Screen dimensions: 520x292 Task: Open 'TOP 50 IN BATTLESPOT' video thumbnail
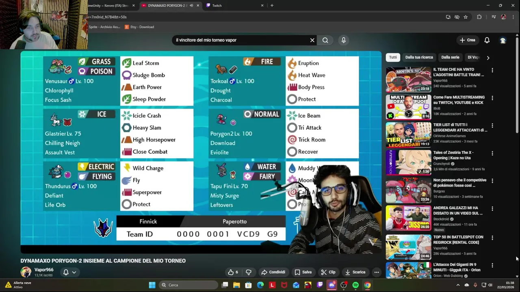408,247
